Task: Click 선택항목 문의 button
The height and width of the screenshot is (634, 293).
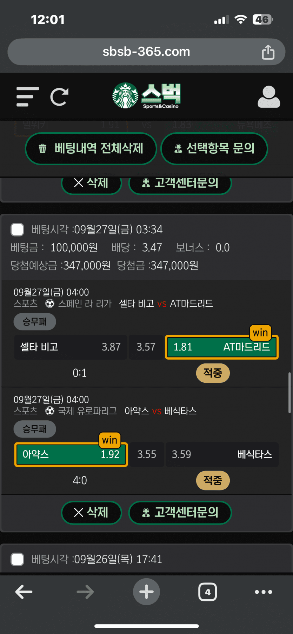Action: pyautogui.click(x=214, y=148)
